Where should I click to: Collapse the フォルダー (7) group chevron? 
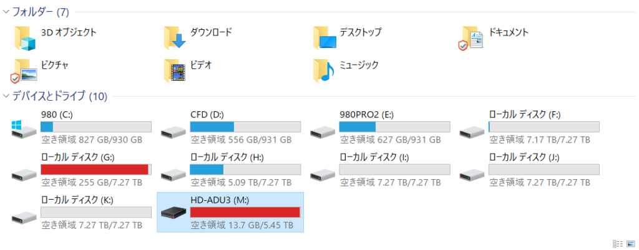(6, 11)
